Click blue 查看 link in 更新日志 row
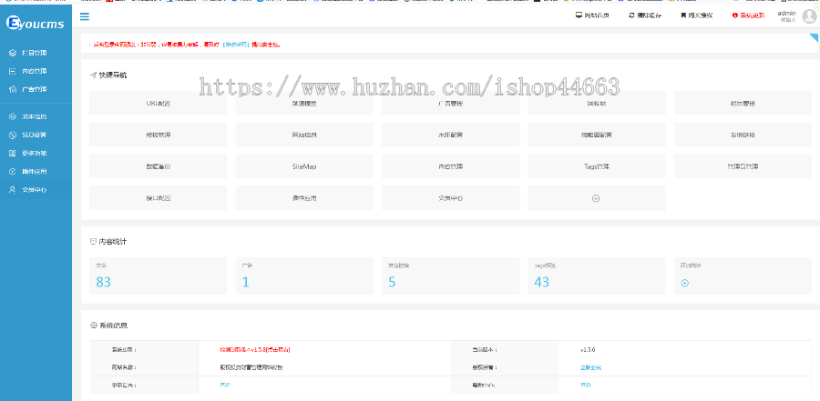This screenshot has height=401, width=820. pyautogui.click(x=225, y=385)
